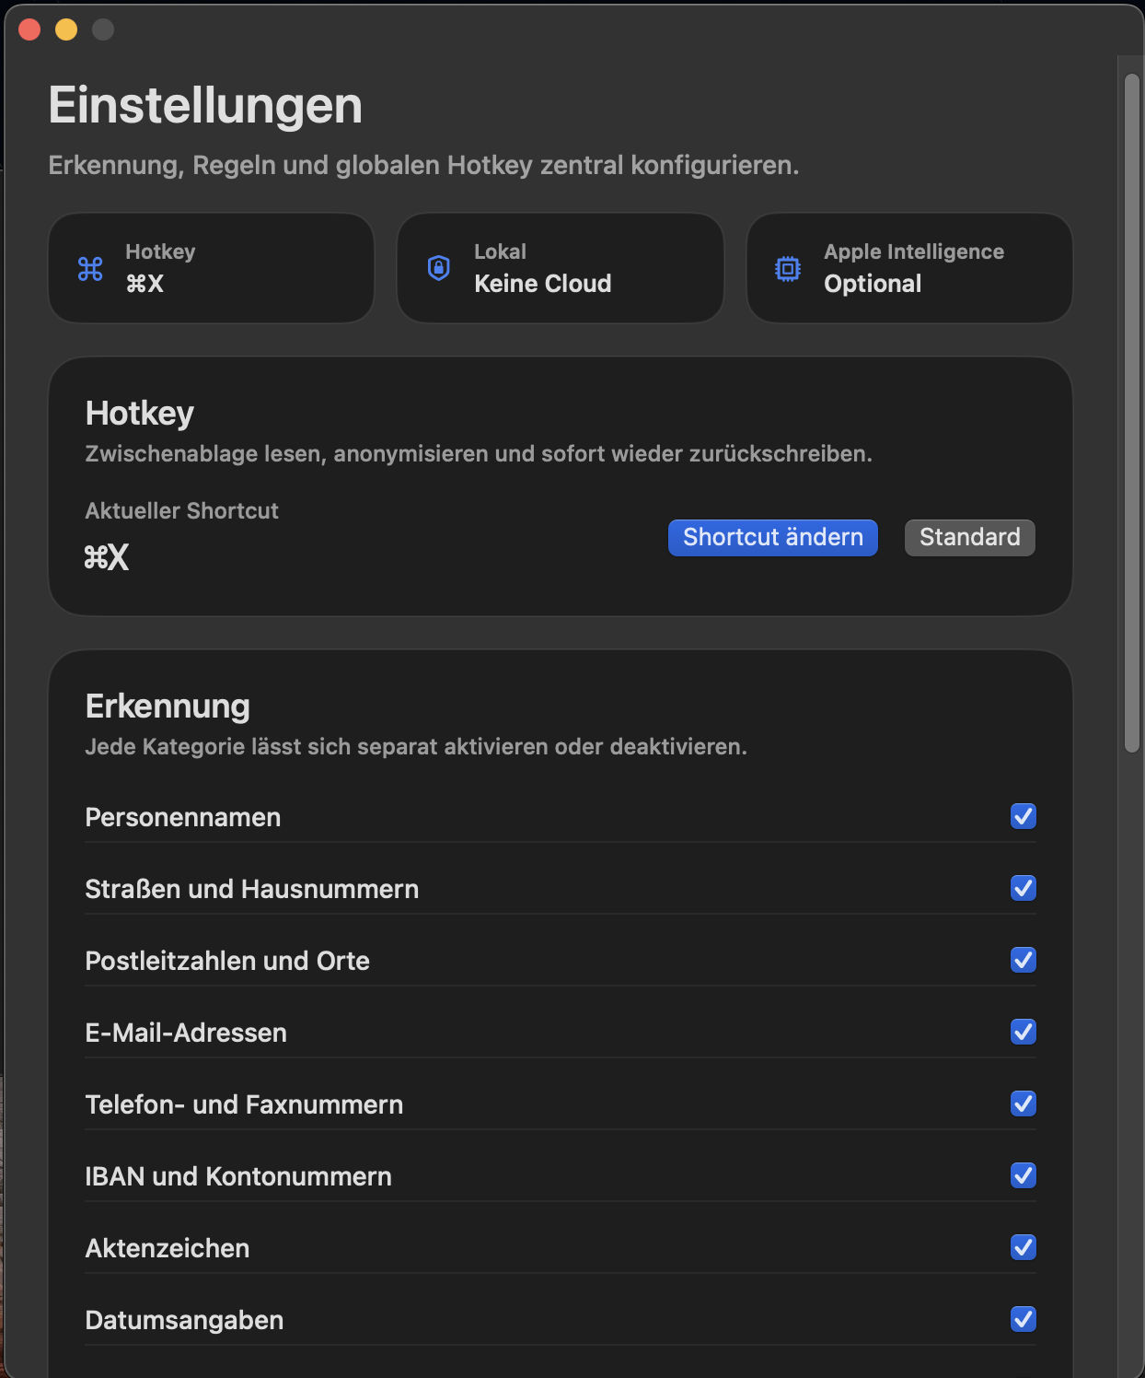Reset hotkey with Standard button
The image size is (1145, 1378).
(969, 538)
